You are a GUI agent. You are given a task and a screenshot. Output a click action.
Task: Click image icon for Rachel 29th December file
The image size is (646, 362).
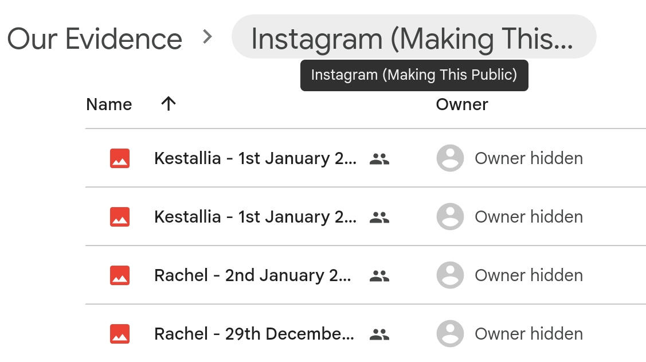tap(120, 334)
